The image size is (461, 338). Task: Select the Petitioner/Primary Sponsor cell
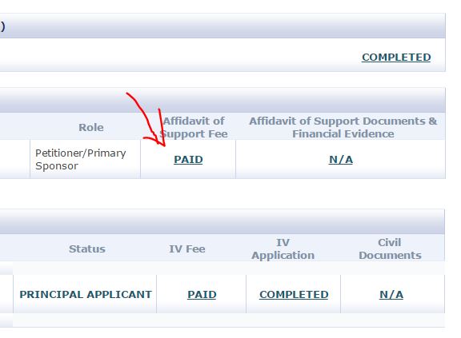86,159
